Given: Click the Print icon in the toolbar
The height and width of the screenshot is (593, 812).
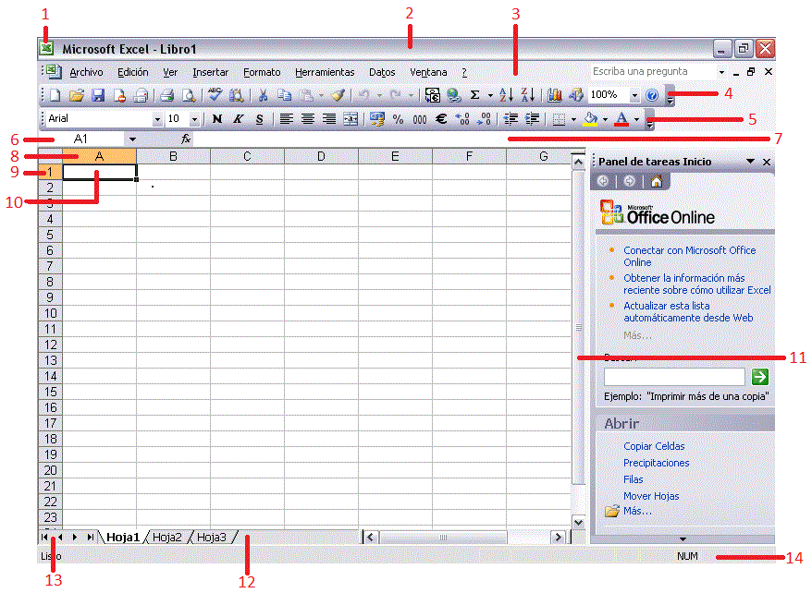Looking at the screenshot, I should tap(166, 95).
